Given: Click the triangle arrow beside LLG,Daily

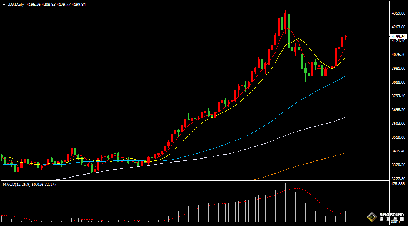Looking at the screenshot, I should (x=4, y=5).
